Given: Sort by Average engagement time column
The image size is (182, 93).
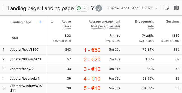Looking at the screenshot, I should pos(104,24).
